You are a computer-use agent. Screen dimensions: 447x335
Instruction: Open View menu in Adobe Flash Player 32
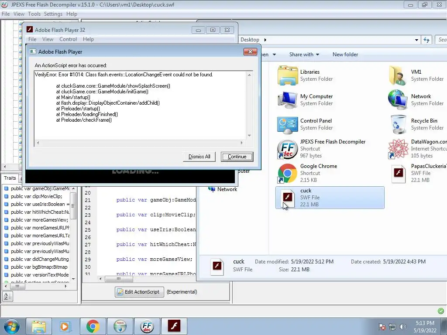coord(48,39)
